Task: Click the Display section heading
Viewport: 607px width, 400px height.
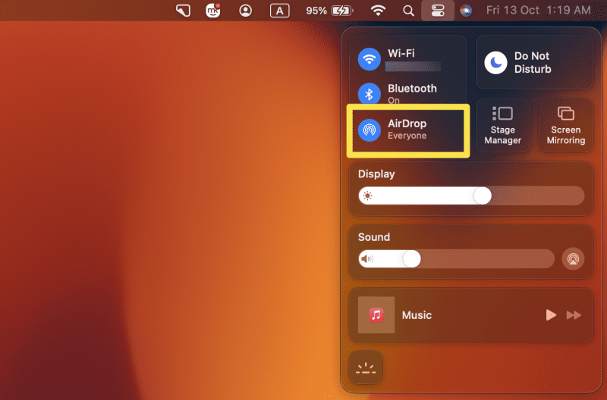Action: [376, 174]
